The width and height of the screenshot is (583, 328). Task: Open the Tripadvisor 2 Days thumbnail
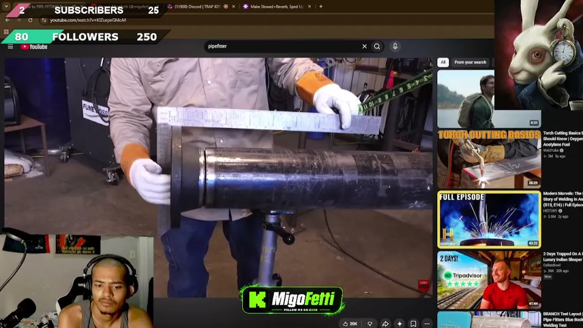pos(489,280)
